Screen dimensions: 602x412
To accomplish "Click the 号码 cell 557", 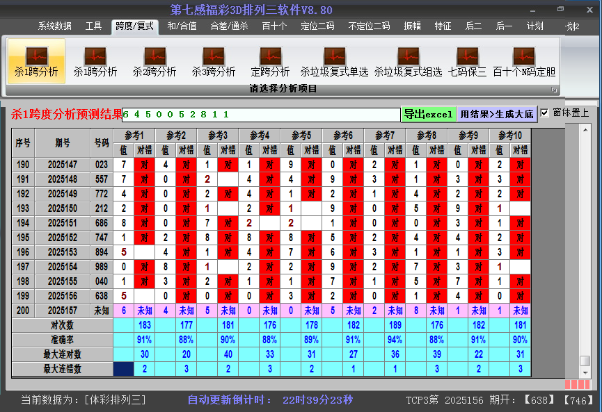I will point(102,179).
